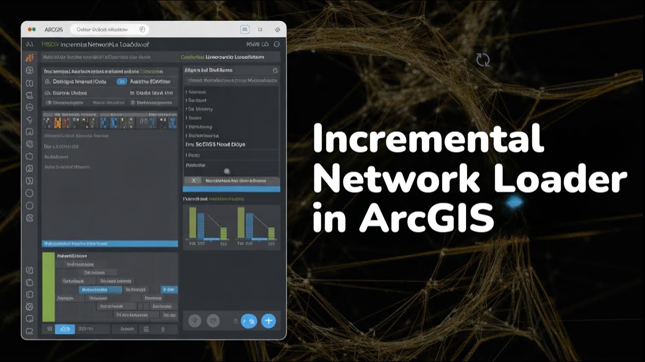The height and width of the screenshot is (362, 645).
Task: Click the leftmost icon in bottom toolbar
Action: [x=49, y=329]
